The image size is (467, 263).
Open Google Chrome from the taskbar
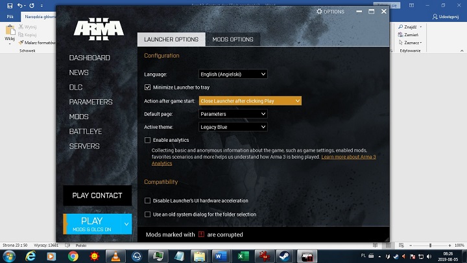coord(73,256)
